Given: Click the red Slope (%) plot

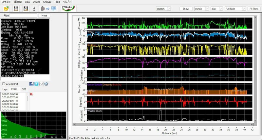Looking at the screenshot, I should [x=170, y=102].
